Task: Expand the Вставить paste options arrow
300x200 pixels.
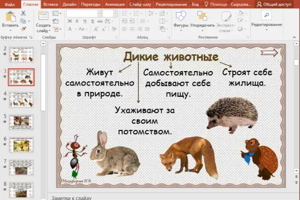Action: 10,31
